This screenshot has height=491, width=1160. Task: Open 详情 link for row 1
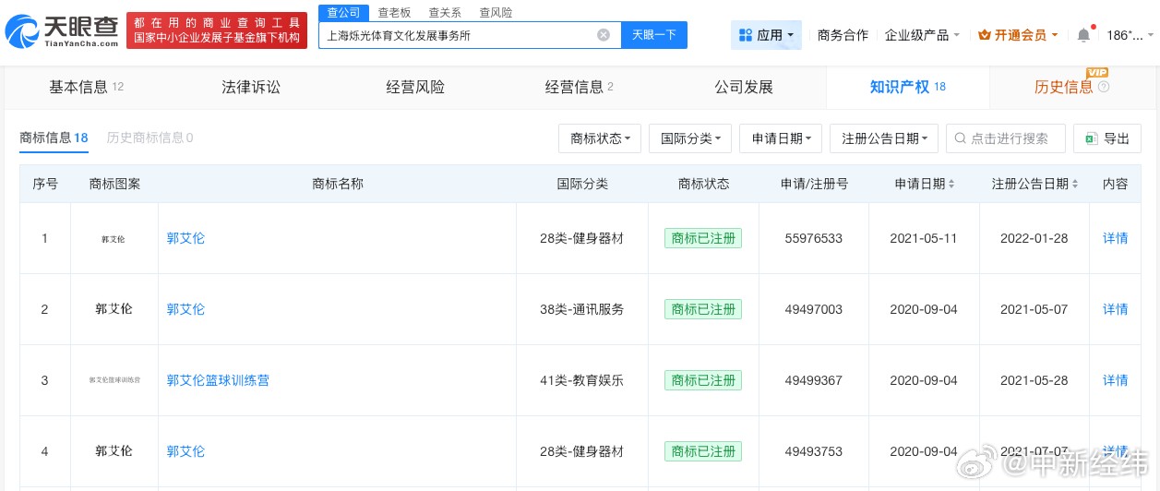(1115, 238)
